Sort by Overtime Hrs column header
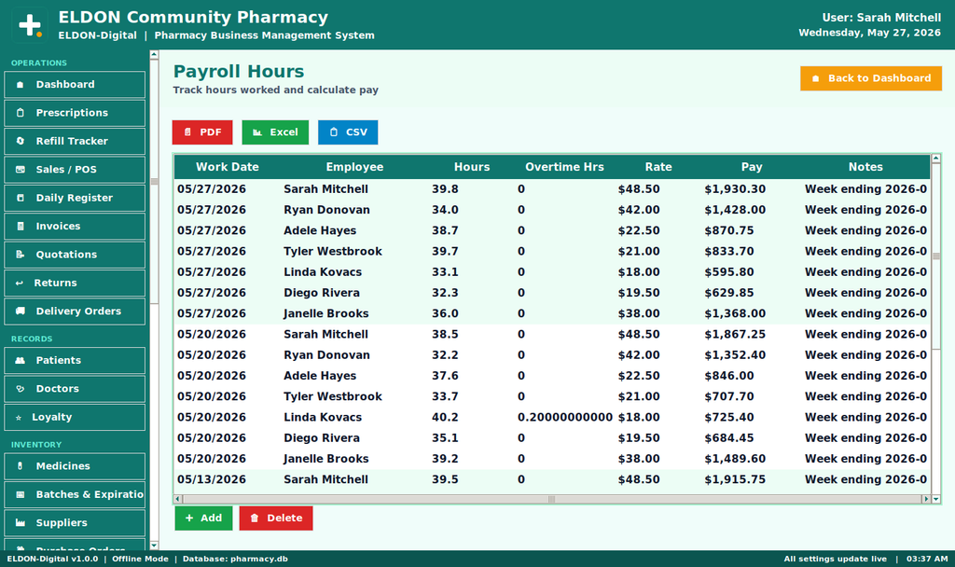Viewport: 955px width, 567px height. (x=564, y=167)
